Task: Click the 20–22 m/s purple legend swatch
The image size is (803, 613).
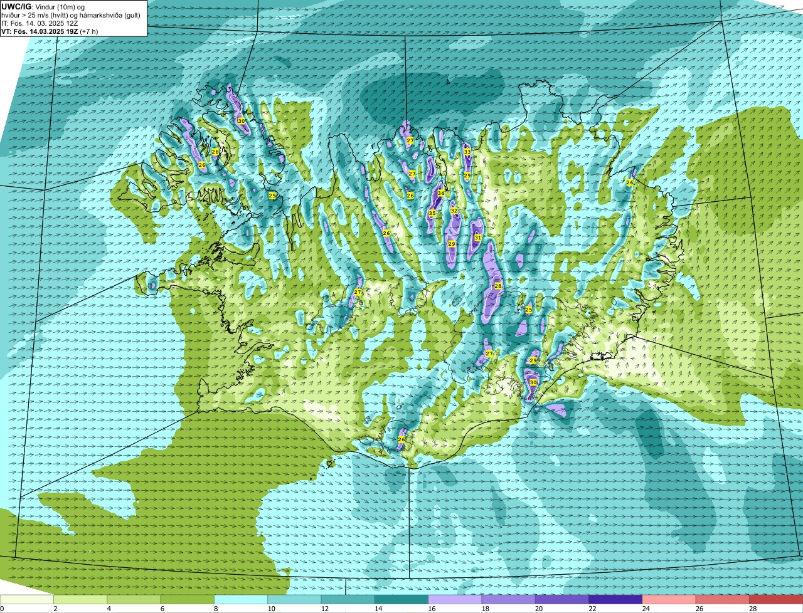Action: point(562,599)
